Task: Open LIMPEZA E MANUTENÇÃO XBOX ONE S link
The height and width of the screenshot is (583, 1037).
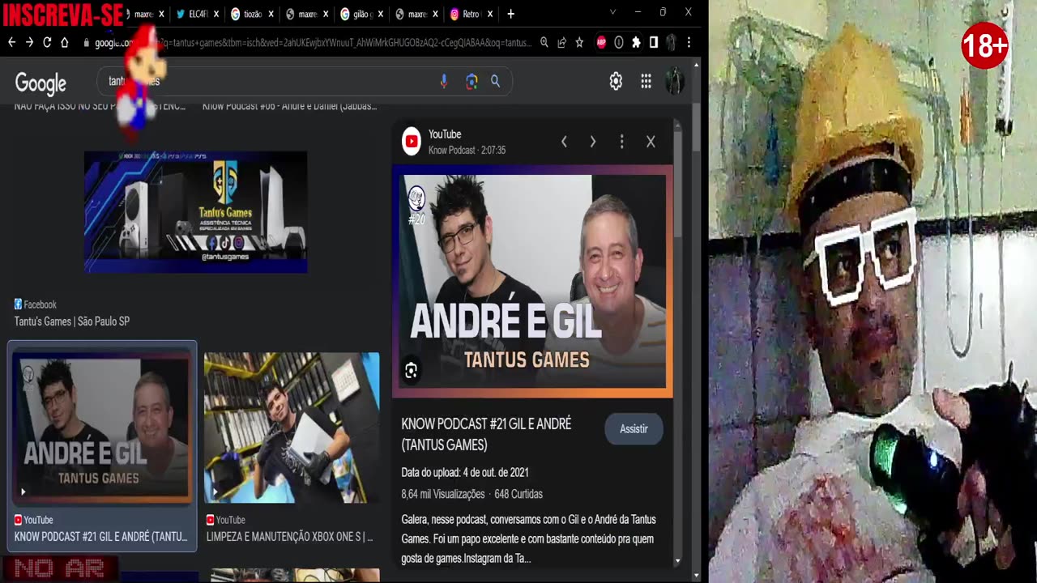Action: click(x=289, y=537)
